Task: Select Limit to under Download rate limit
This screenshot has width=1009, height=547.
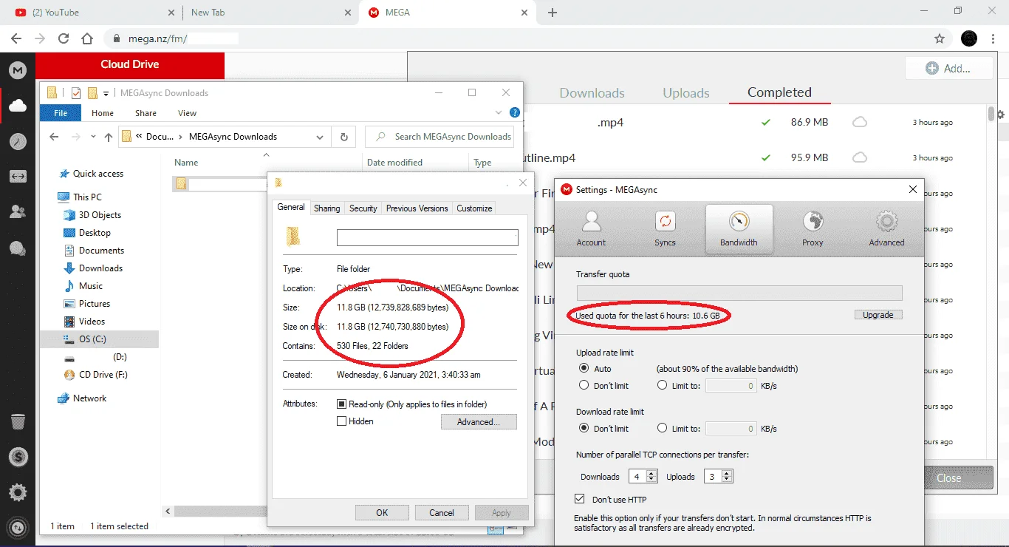Action: [662, 428]
